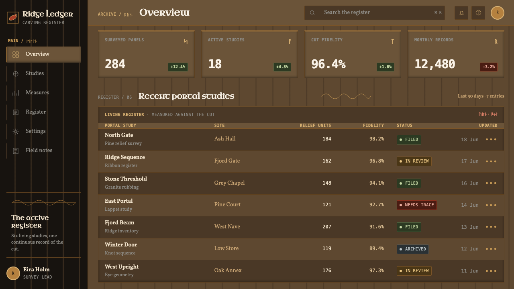Click the Archived status badge
Image resolution: width=514 pixels, height=289 pixels.
click(x=413, y=249)
